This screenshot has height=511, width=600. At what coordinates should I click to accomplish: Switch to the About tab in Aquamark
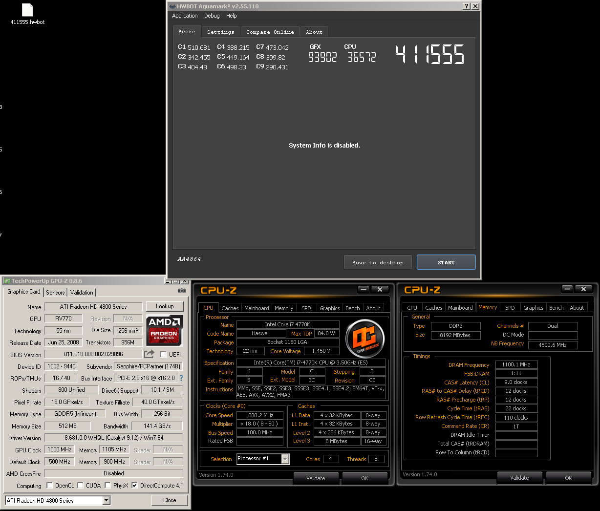click(x=314, y=32)
